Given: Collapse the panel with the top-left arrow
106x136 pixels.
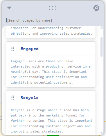Looking at the screenshot, I should [x=9, y=8].
